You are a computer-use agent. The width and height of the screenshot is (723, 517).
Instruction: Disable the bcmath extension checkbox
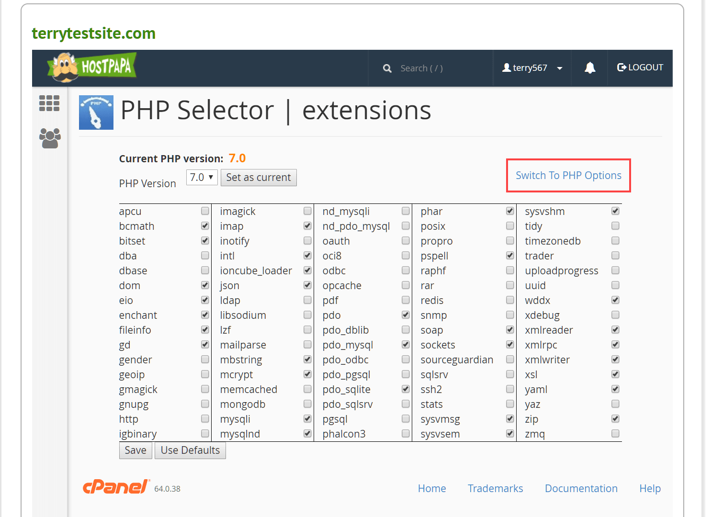(205, 225)
